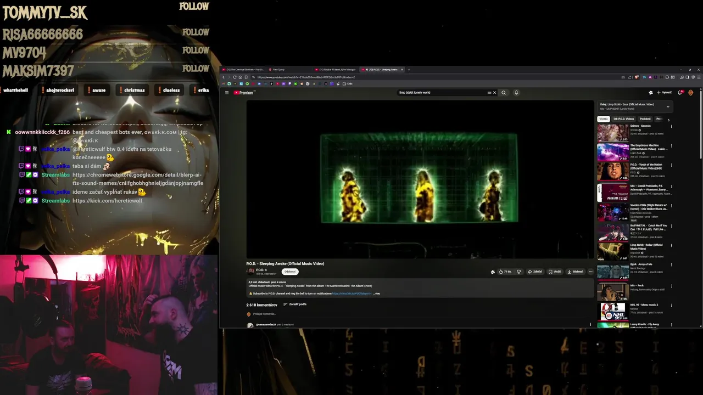Image resolution: width=703 pixels, height=395 pixels.
Task: Open options menu for The Emptiness Machine
Action: click(x=671, y=146)
